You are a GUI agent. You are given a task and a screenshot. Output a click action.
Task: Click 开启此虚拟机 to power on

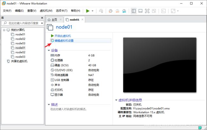tap(63, 36)
